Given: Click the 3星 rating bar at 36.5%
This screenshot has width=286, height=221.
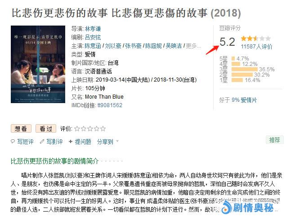Looking at the screenshot, I should click(245, 69).
